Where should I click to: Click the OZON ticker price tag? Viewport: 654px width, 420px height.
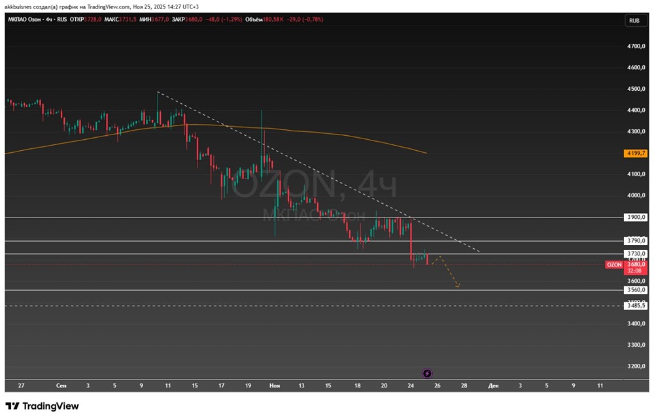[x=613, y=265]
